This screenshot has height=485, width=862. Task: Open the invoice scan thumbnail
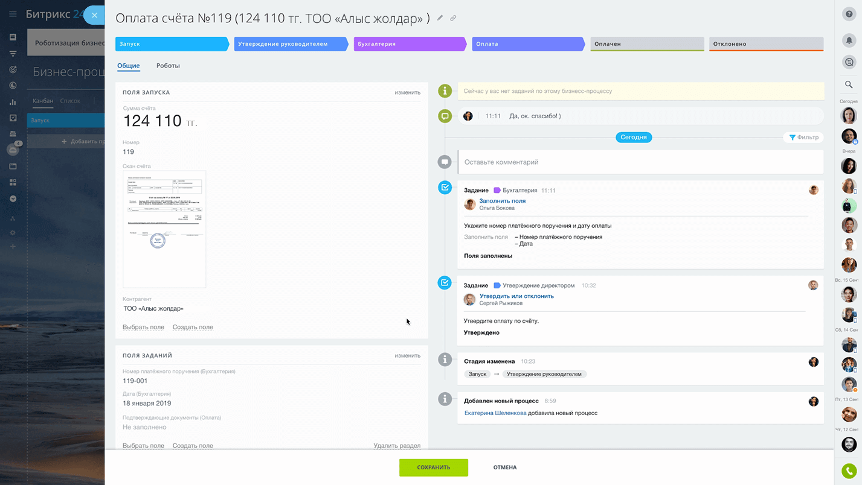pyautogui.click(x=164, y=229)
